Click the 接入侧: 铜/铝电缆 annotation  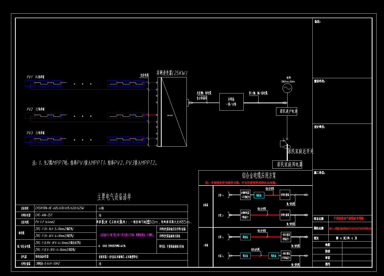[x=258, y=93]
